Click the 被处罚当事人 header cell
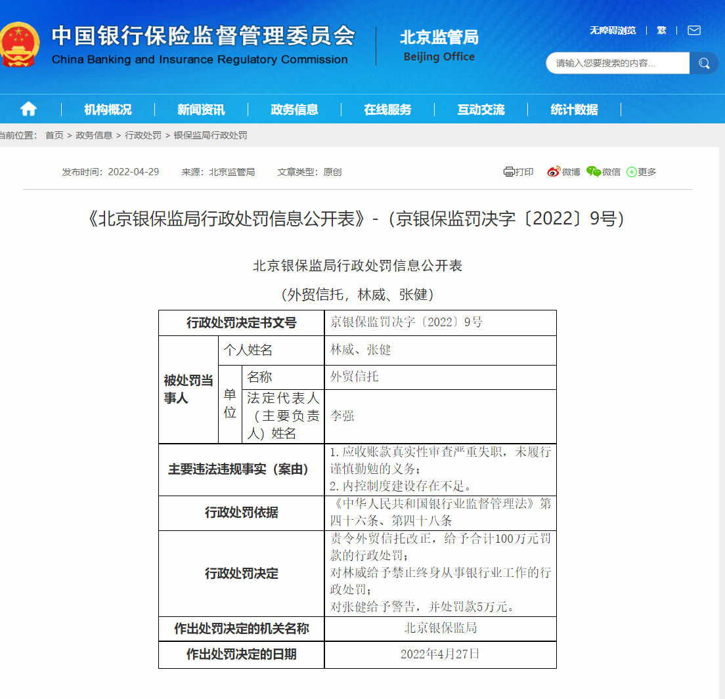Screen dimensions: 725x699 pos(188,389)
